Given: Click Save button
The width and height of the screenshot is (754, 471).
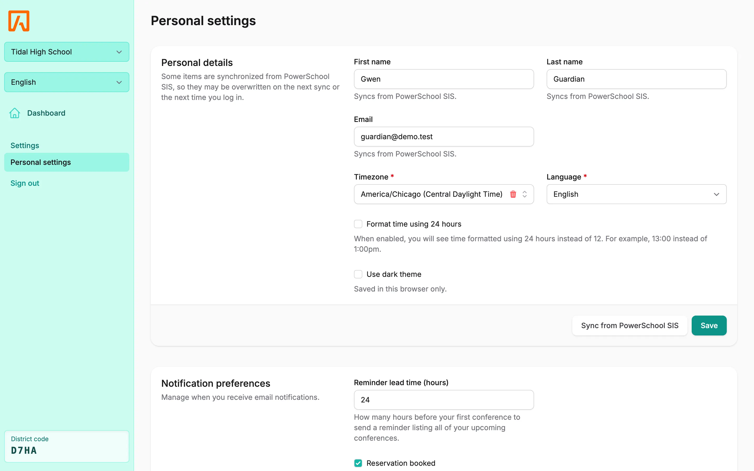Looking at the screenshot, I should pyautogui.click(x=709, y=326).
